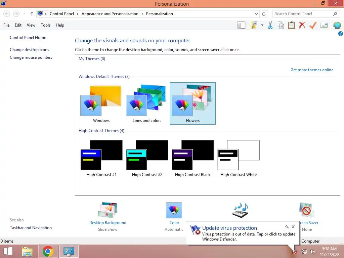This screenshot has height=258, width=344.
Task: Click the red X Delete toolbar icon
Action: (302, 25)
